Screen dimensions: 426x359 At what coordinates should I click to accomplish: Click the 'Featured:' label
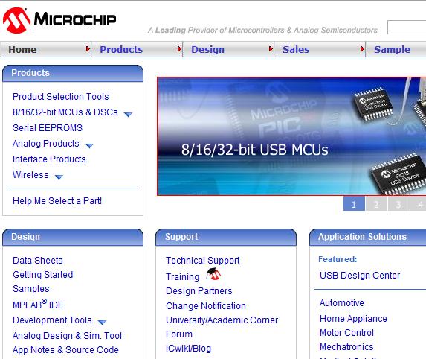click(x=338, y=259)
